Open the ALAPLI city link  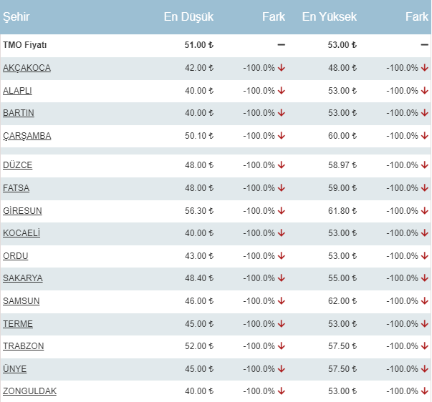click(17, 91)
